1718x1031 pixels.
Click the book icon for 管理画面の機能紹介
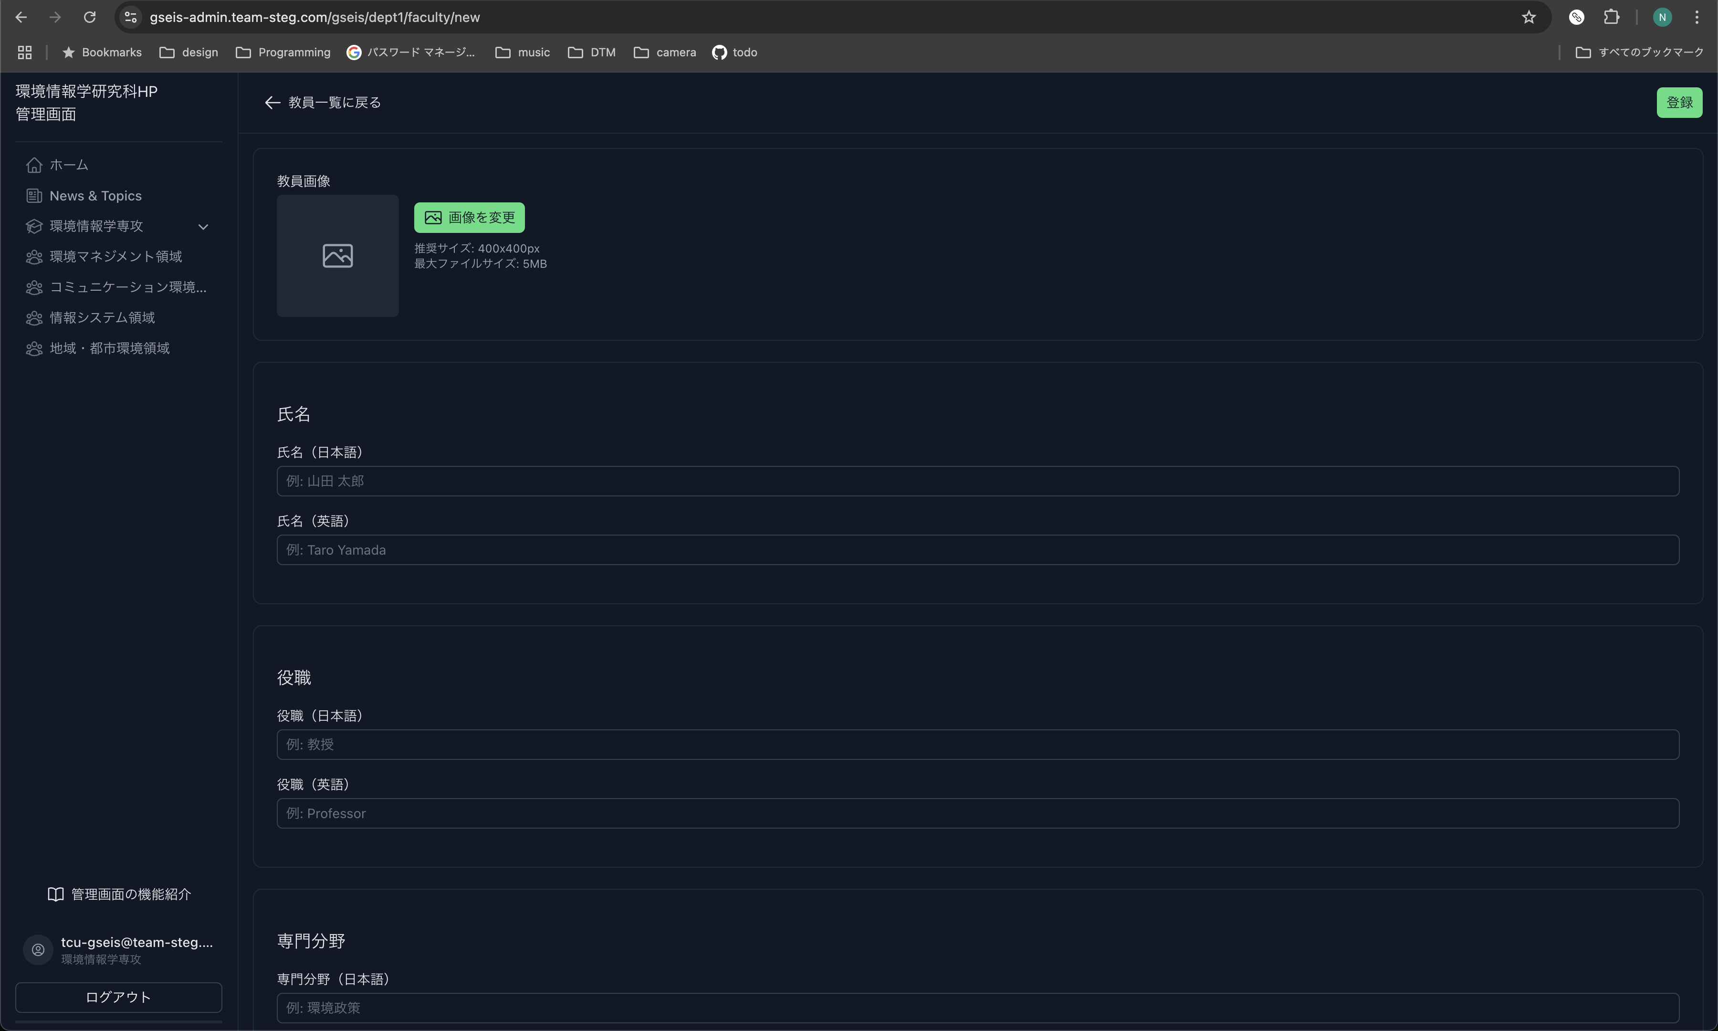click(x=55, y=894)
